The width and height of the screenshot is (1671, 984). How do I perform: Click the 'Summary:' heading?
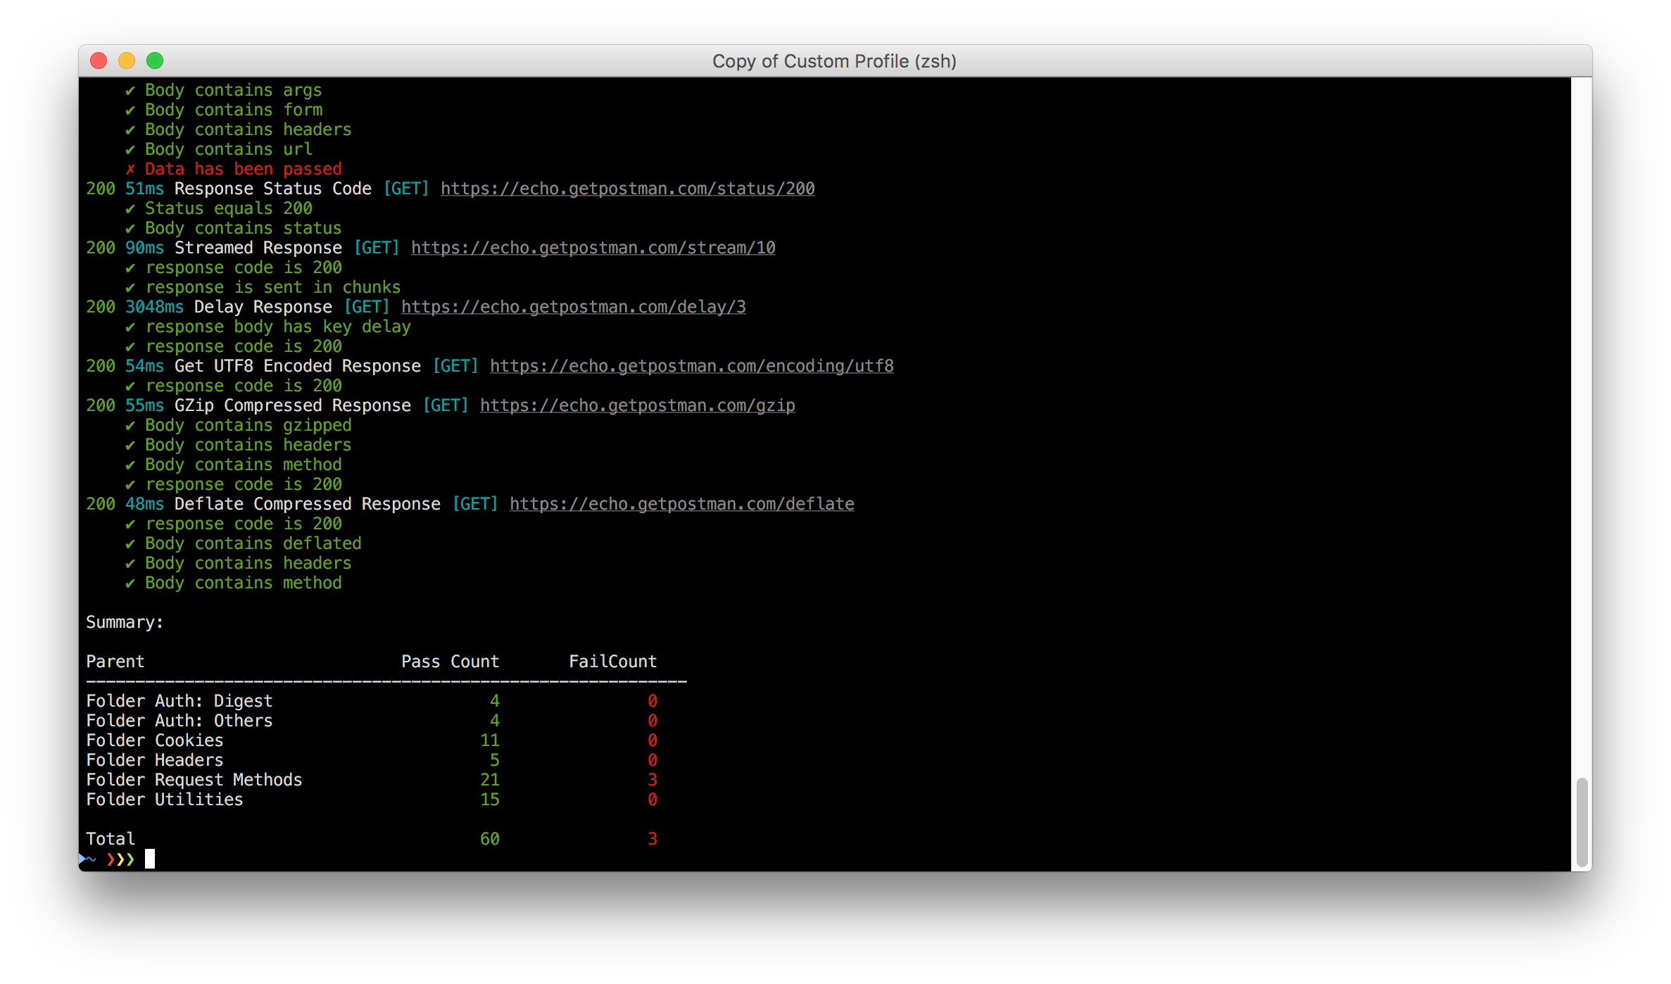coord(125,622)
